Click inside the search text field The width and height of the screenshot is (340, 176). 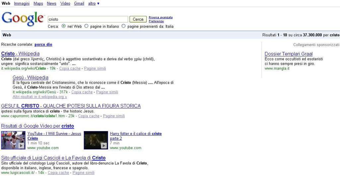coord(88,19)
